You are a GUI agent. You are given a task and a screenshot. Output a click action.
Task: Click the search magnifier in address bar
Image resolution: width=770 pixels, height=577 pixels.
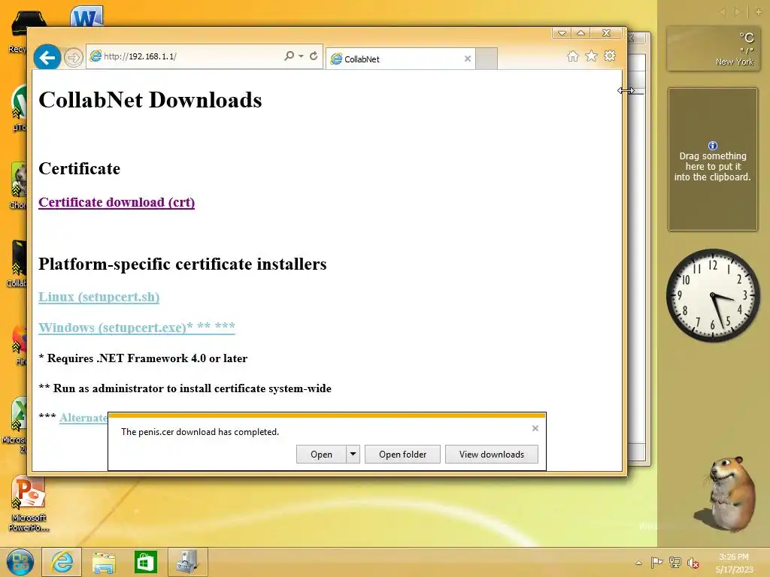click(289, 56)
